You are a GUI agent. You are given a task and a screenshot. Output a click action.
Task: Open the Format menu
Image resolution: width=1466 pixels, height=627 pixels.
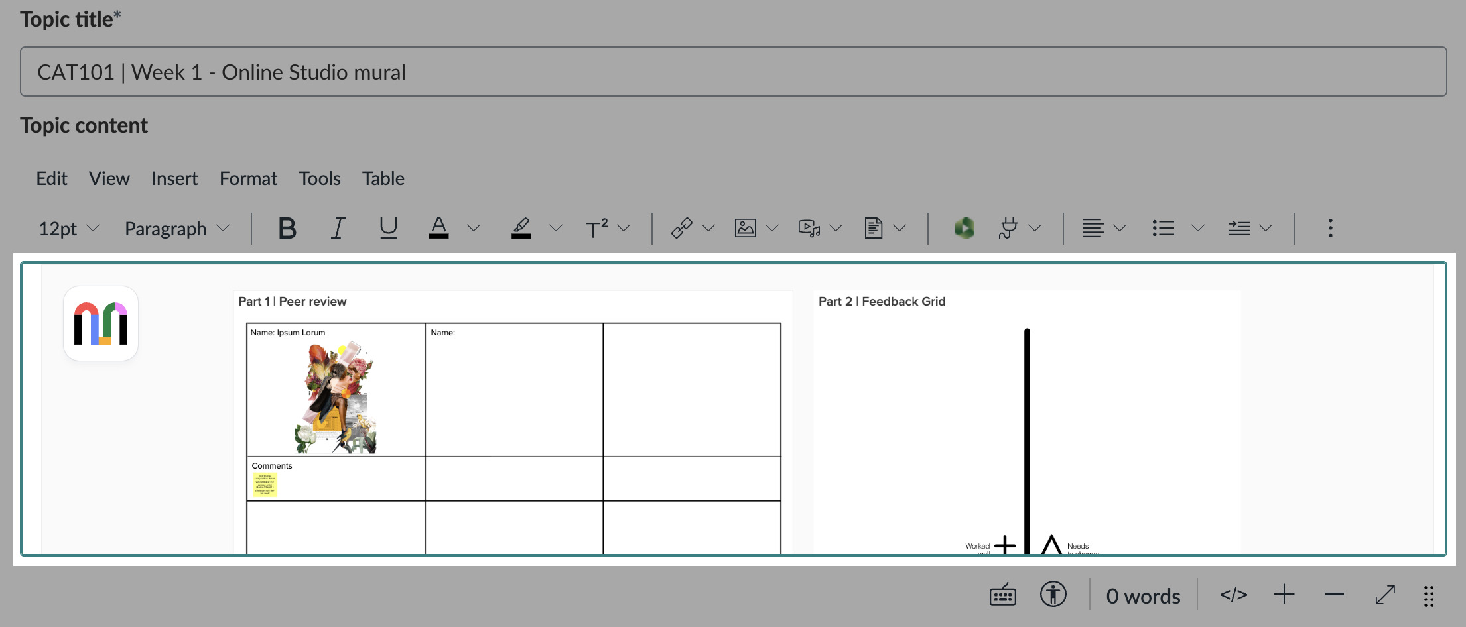click(x=248, y=178)
